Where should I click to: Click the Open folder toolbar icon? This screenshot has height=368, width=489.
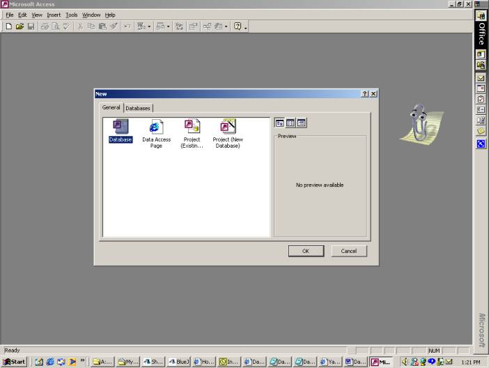20,26
